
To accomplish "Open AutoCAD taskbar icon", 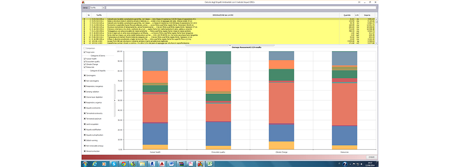I will pos(162,164).
